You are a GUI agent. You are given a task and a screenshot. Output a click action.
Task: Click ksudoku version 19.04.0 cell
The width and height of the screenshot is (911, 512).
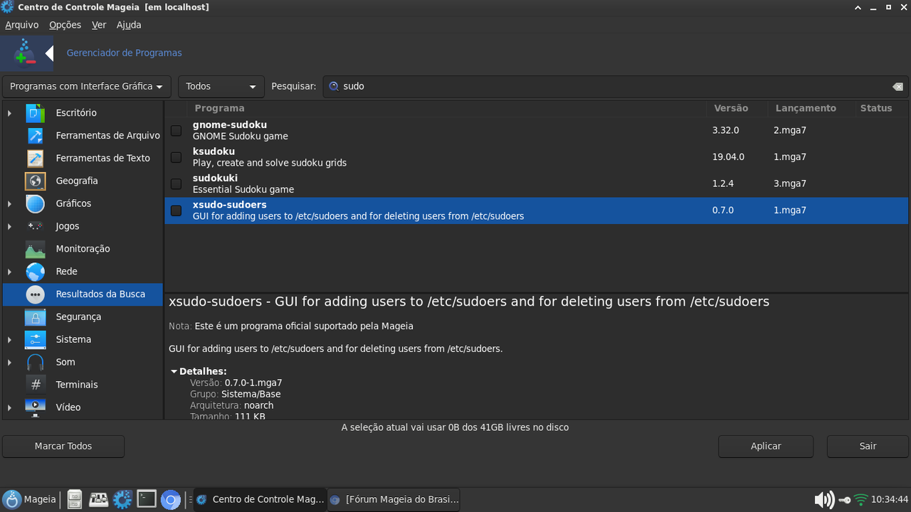(728, 157)
